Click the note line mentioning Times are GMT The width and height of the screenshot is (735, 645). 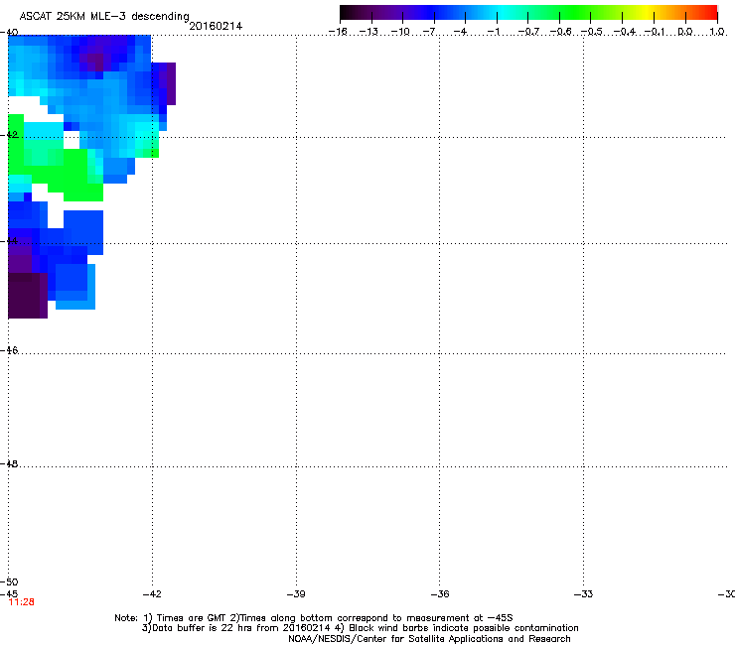coord(314,618)
